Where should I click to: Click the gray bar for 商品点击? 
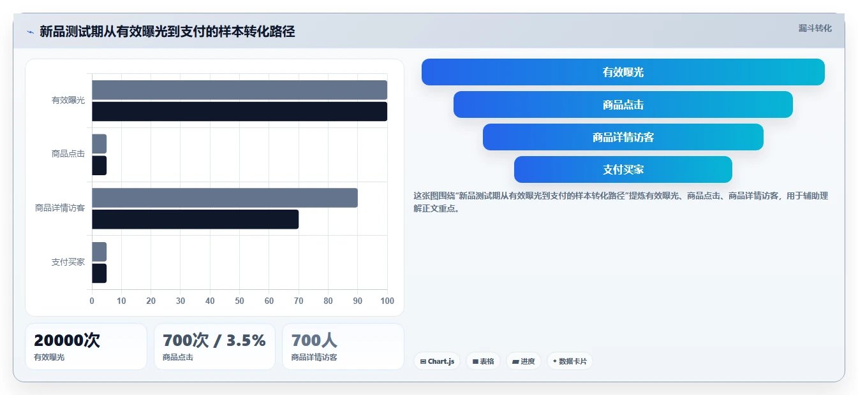pyautogui.click(x=99, y=144)
